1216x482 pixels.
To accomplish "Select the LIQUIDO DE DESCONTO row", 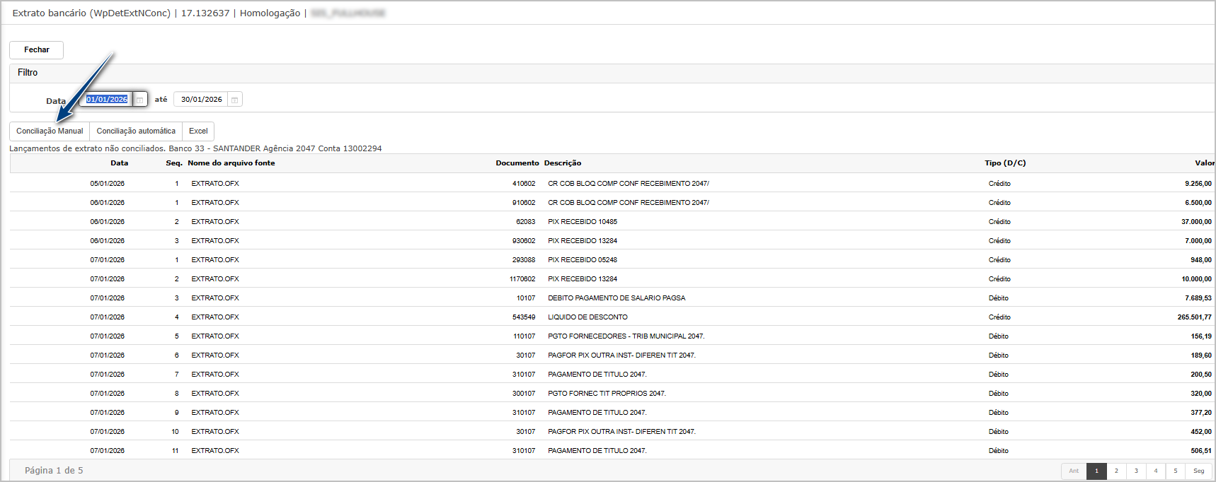I will 587,317.
